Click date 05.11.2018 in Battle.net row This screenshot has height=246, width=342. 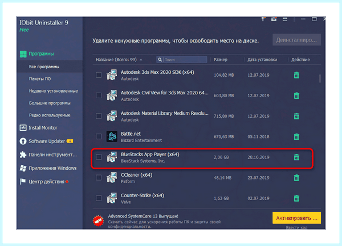(258, 137)
